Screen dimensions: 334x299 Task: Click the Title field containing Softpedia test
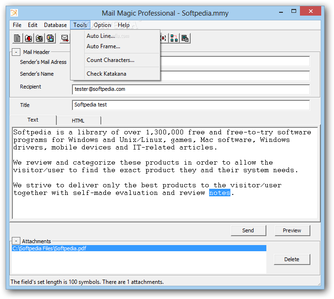pos(191,105)
